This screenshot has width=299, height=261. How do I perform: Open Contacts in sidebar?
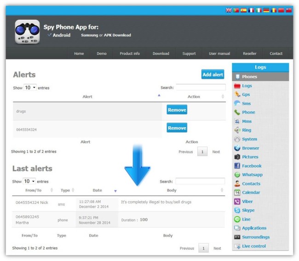pos(247,184)
